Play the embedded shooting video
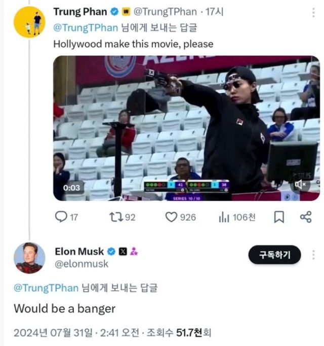This screenshot has height=346, width=324. click(x=186, y=128)
